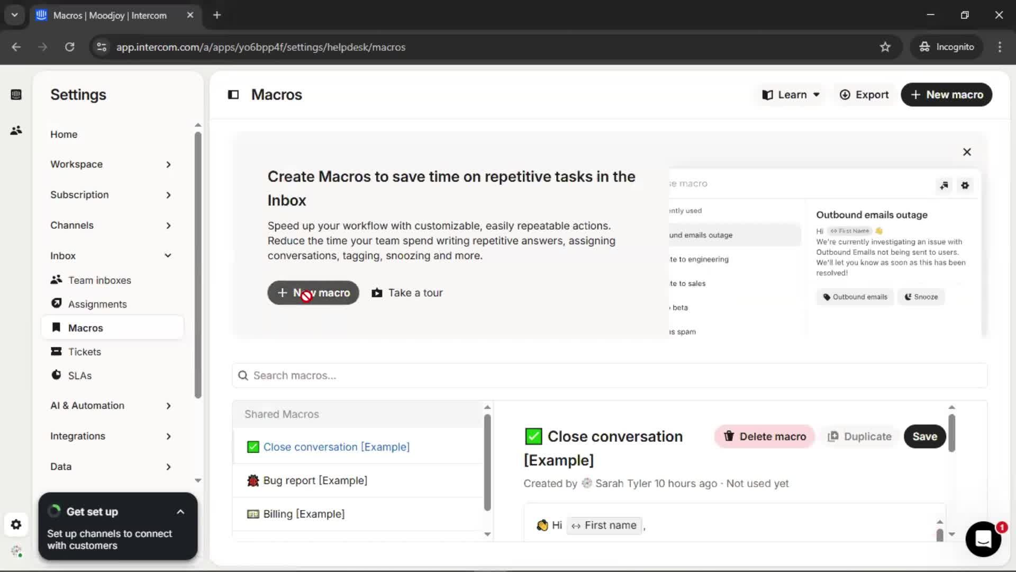Viewport: 1016px width, 572px height.
Task: Click the green checkmark emoji of macro title
Action: [x=533, y=436]
